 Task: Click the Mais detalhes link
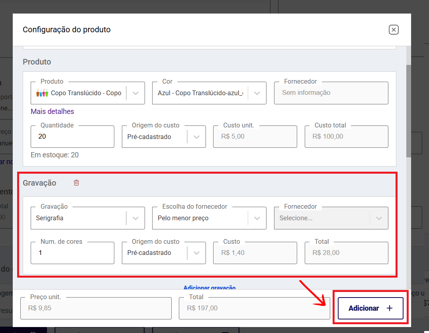52,112
